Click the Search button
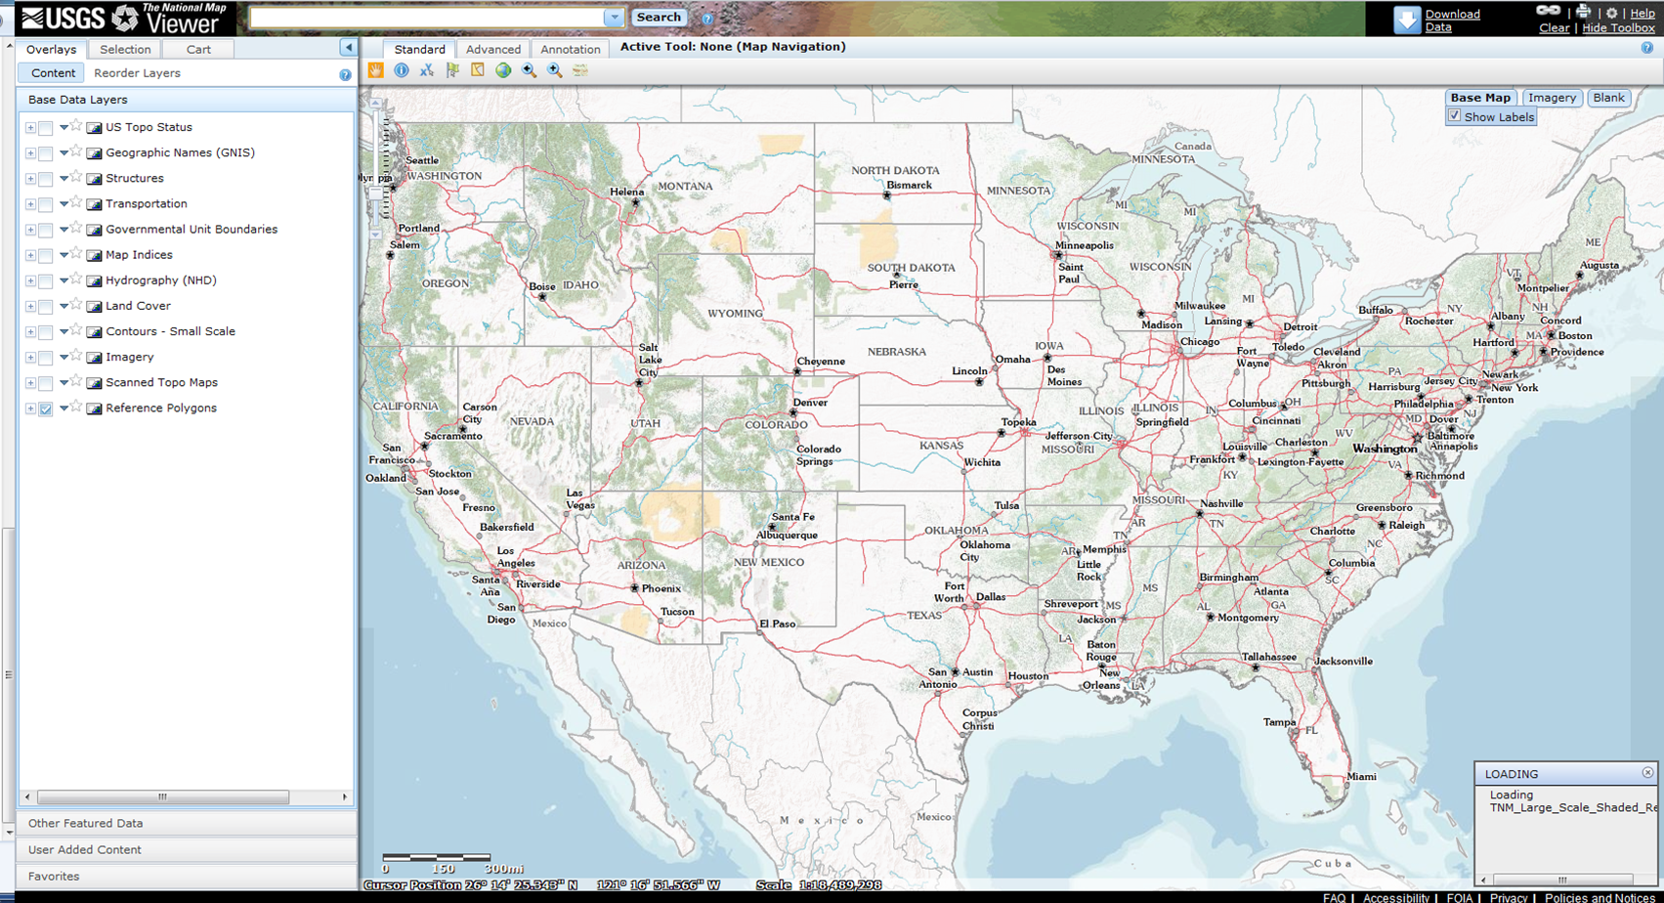1664x903 pixels. coord(659,17)
